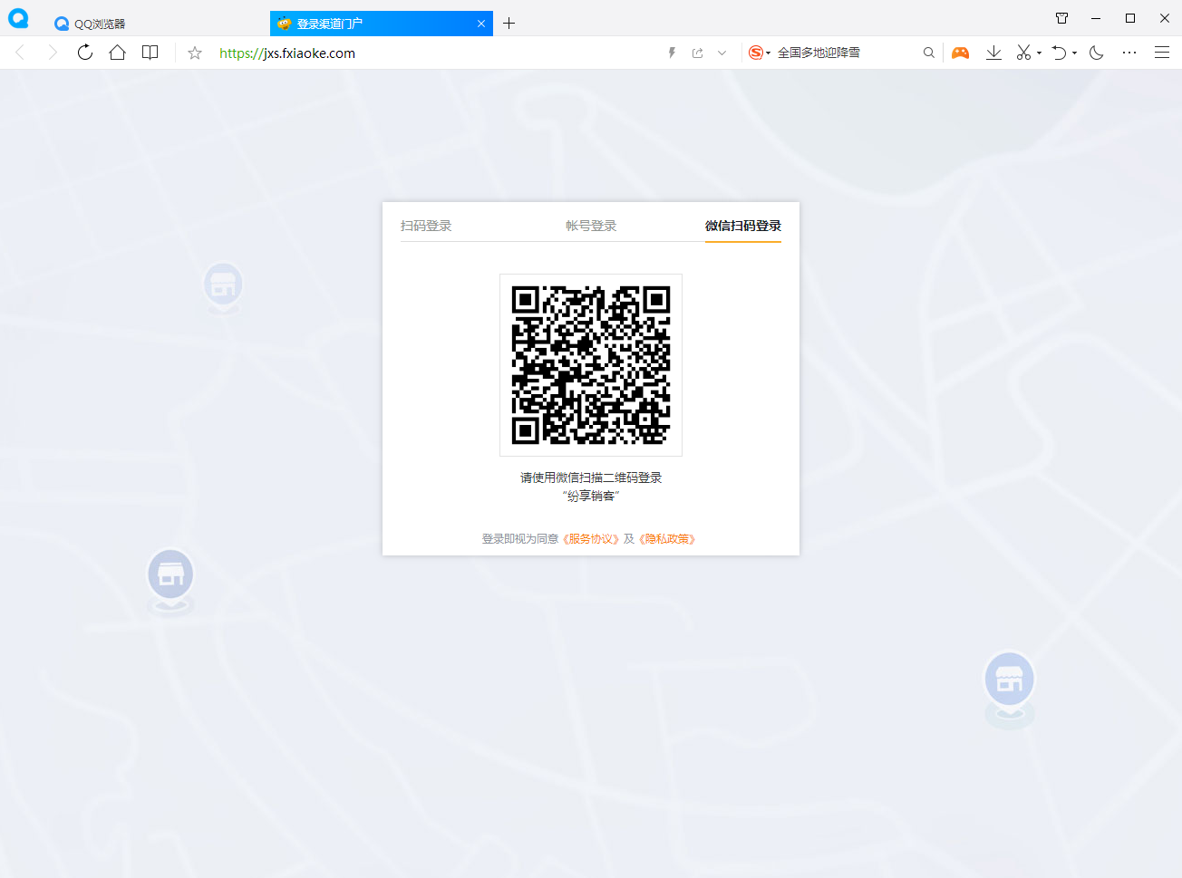Open the 服务协议 link

tap(591, 539)
